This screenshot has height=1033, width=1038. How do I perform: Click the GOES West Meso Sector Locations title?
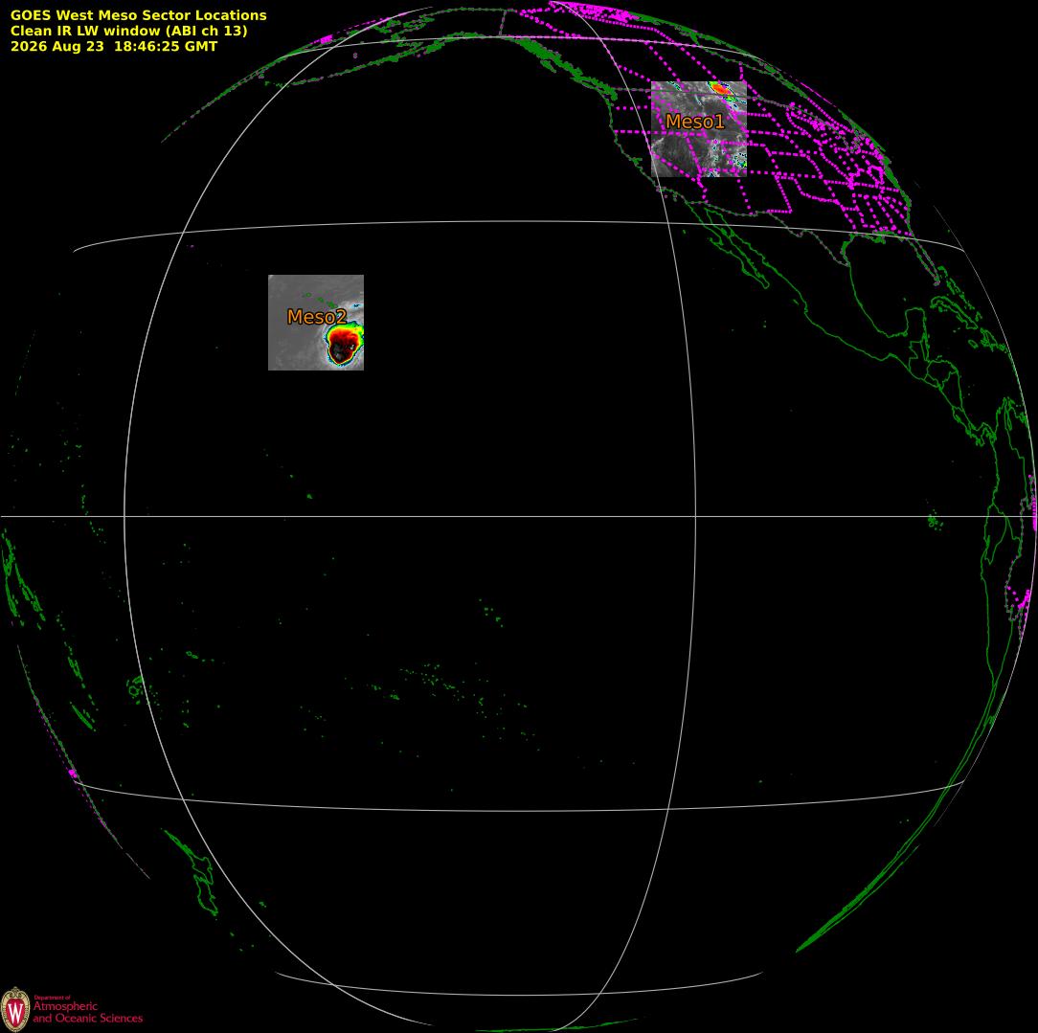tap(138, 15)
